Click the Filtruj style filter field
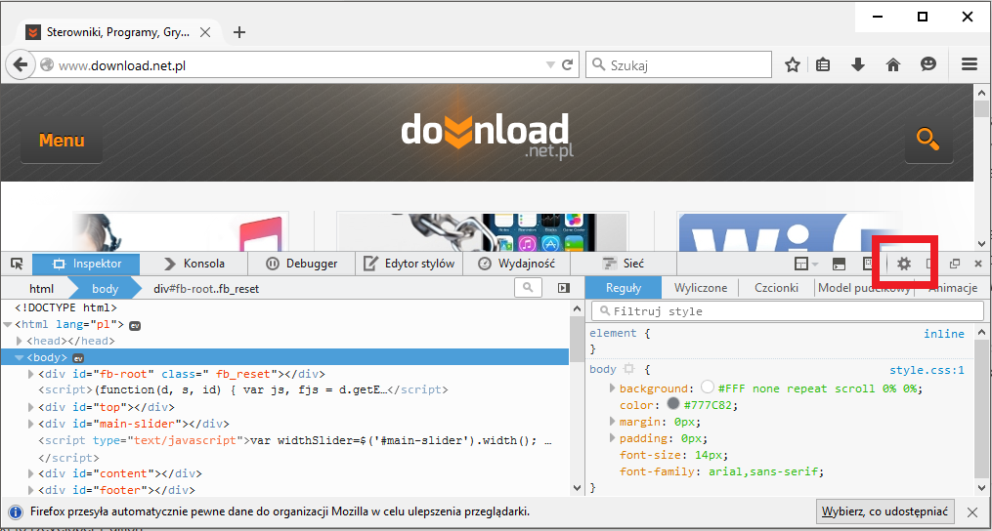This screenshot has height=531, width=992. 788,311
